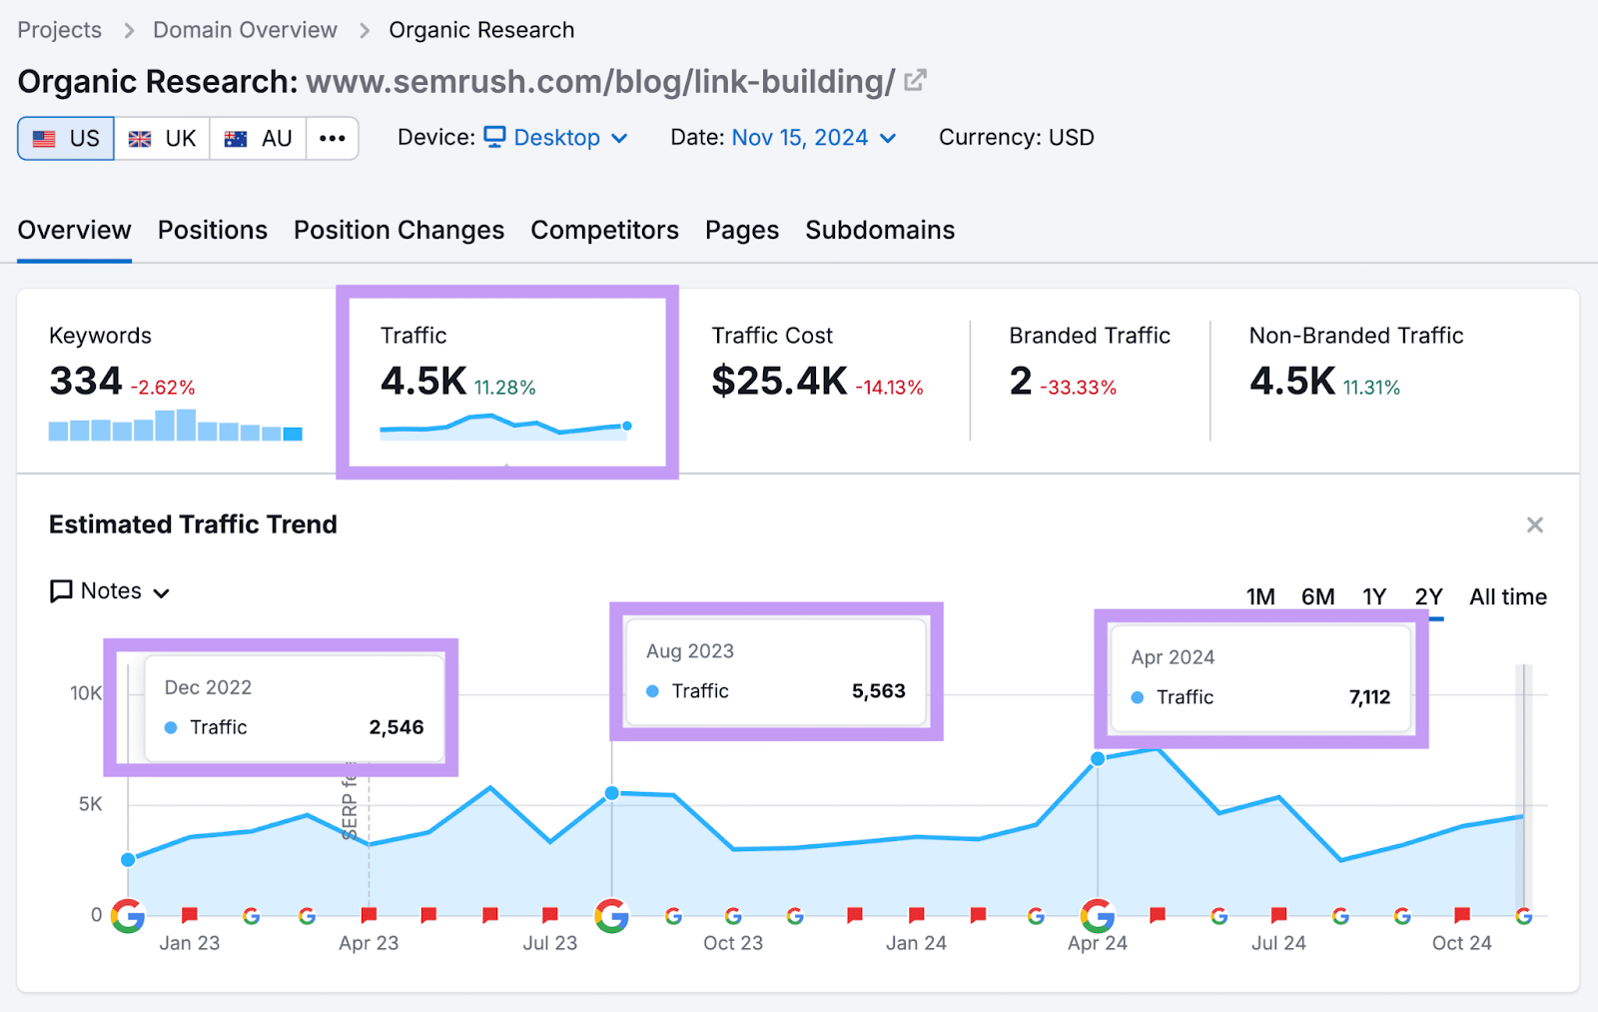This screenshot has height=1012, width=1598.
Task: Open the Date Nov 15, 2024 dropdown
Action: (814, 138)
